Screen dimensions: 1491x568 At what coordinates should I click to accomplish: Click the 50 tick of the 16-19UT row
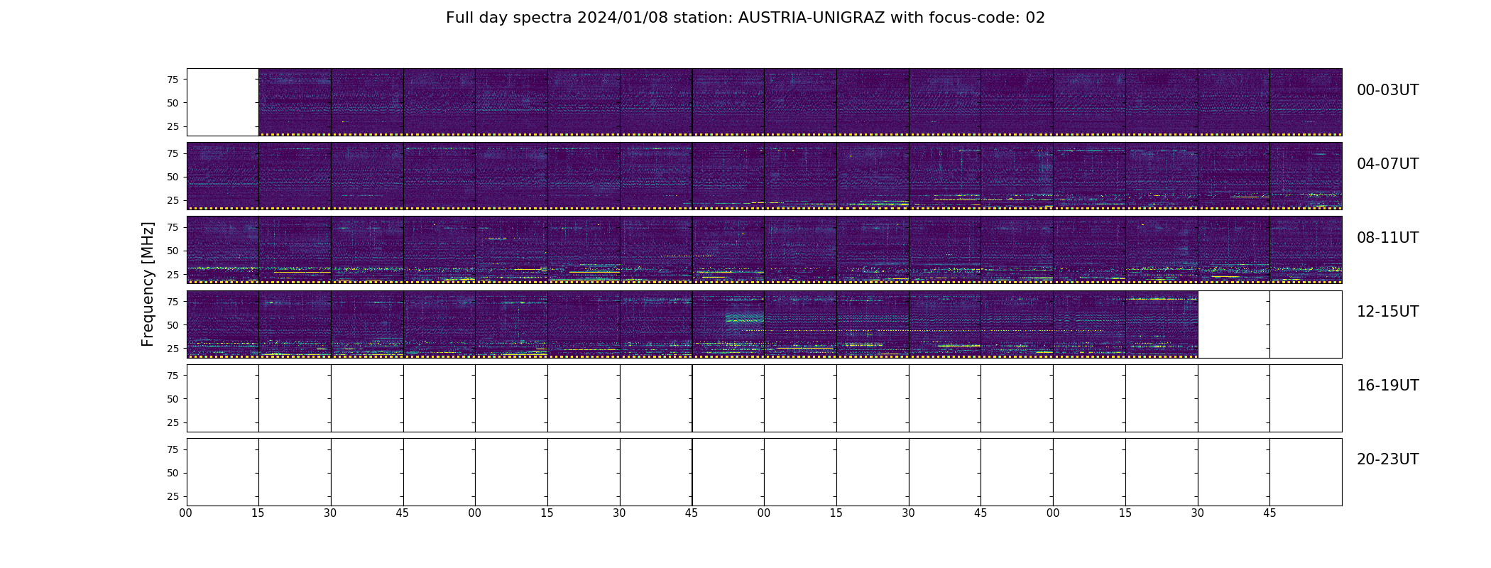[x=173, y=399]
